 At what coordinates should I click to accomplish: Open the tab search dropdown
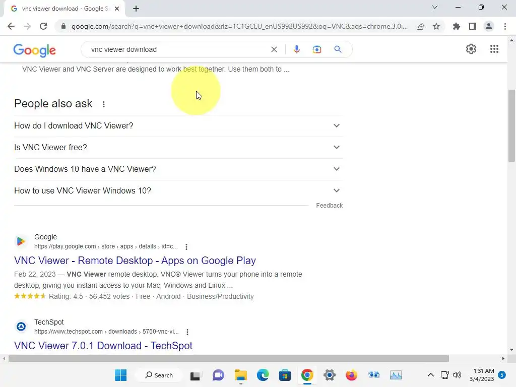pyautogui.click(x=435, y=7)
